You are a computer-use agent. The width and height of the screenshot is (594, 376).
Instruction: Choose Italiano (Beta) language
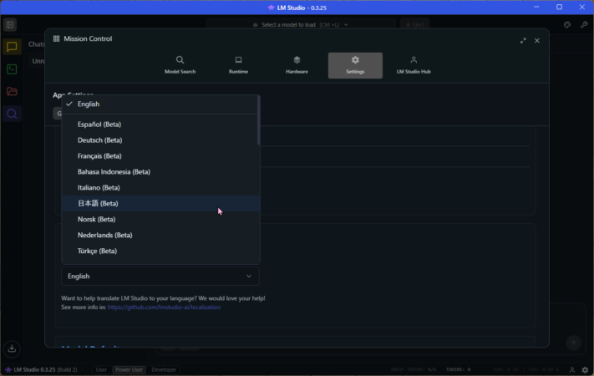[160, 188]
